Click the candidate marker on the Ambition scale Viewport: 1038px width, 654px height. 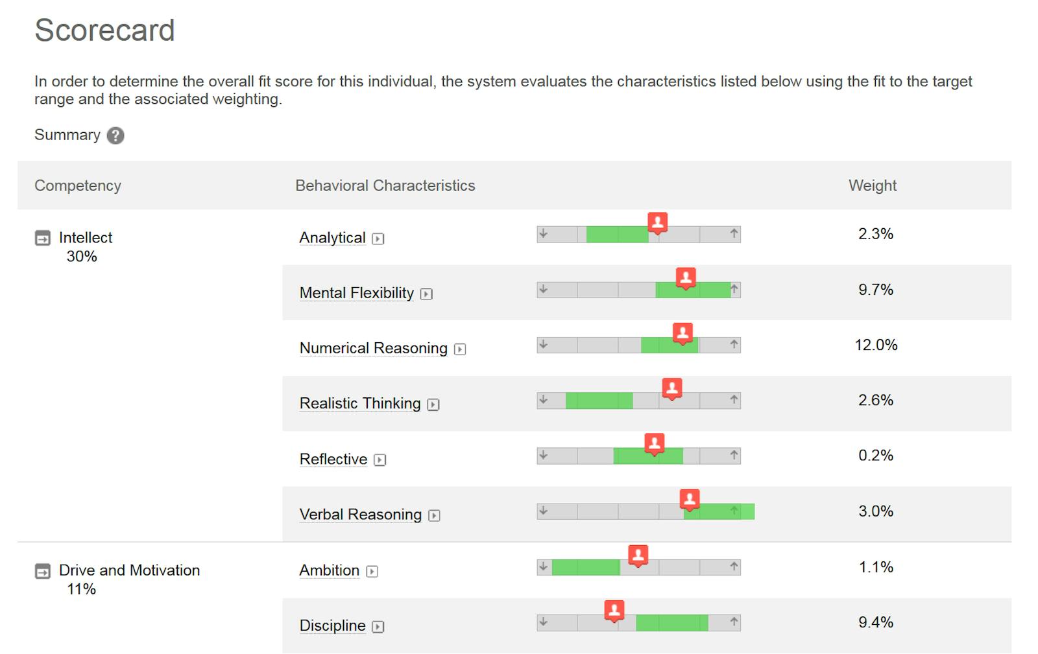click(x=638, y=555)
